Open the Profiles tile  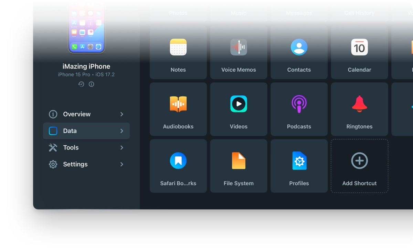click(299, 166)
